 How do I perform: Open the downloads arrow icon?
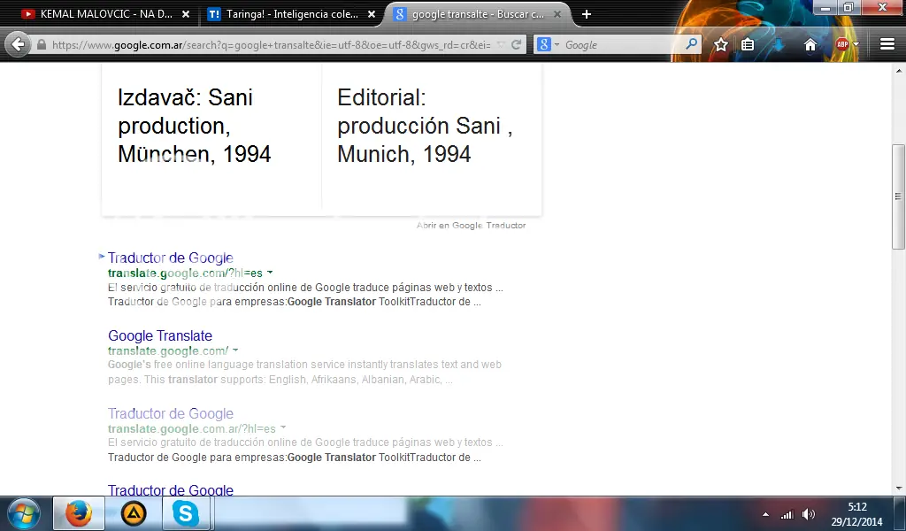[x=779, y=44]
